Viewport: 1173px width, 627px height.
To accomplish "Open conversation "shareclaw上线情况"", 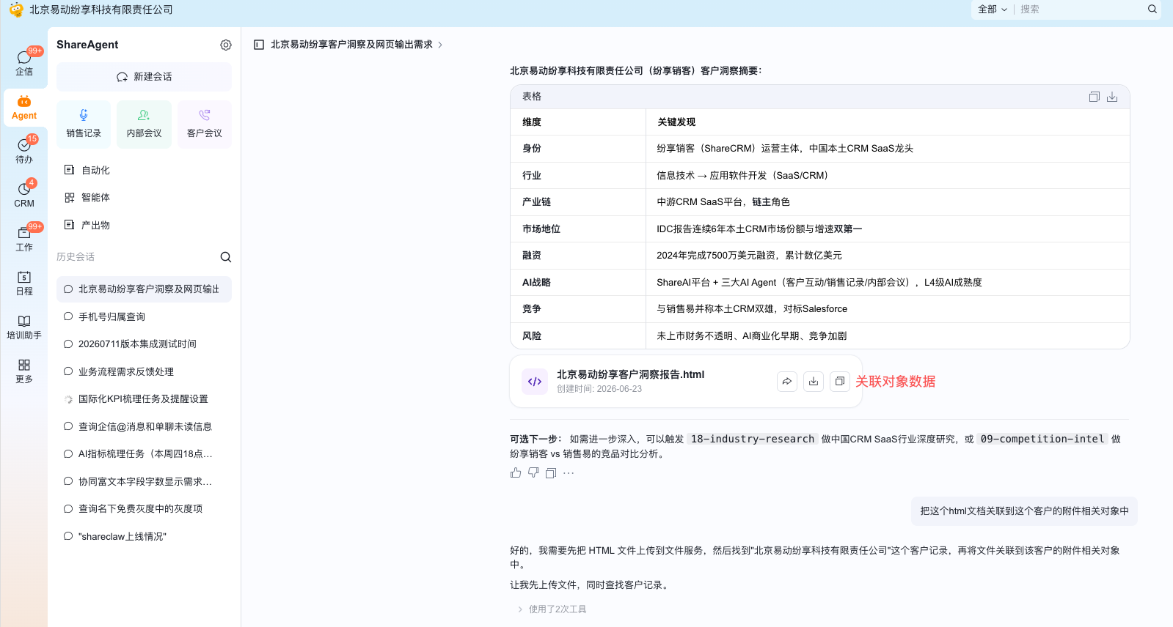I will [144, 536].
